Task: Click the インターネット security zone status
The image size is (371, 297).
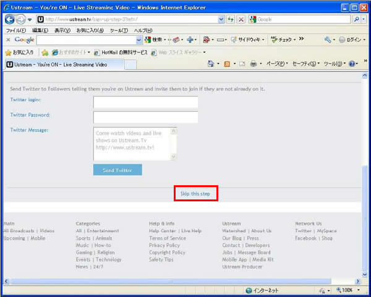Action: pyautogui.click(x=262, y=290)
